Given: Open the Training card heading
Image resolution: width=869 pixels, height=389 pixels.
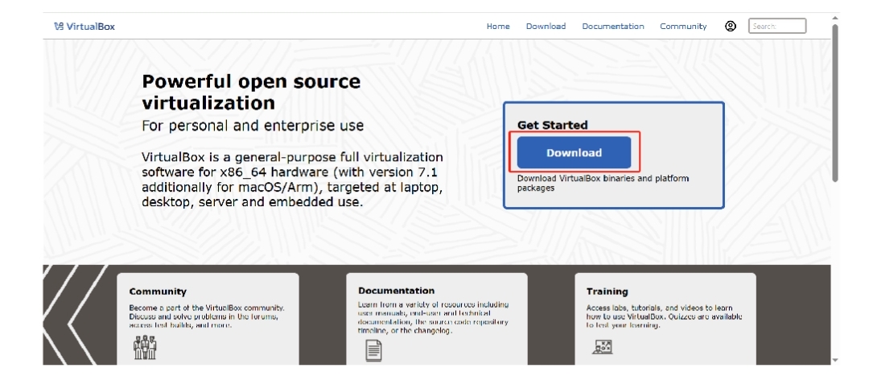Looking at the screenshot, I should click(607, 292).
